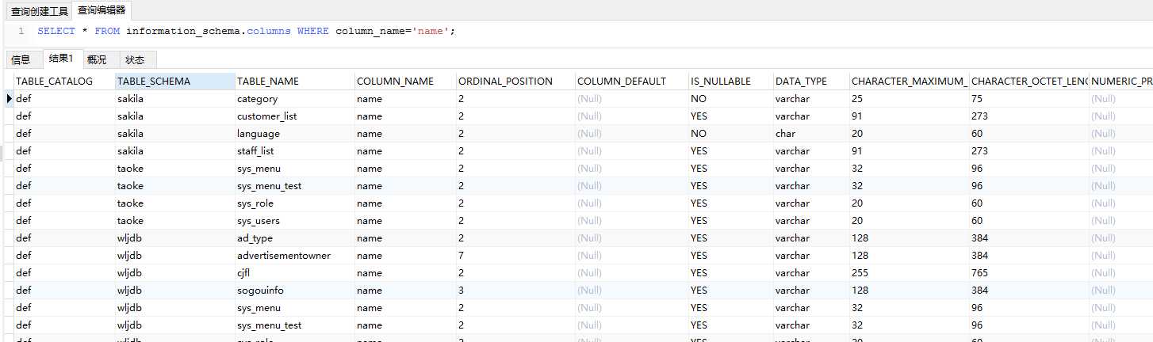Select the customer_list table name cell

tap(267, 116)
